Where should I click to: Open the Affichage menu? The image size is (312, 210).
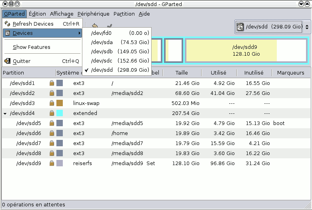click(62, 14)
